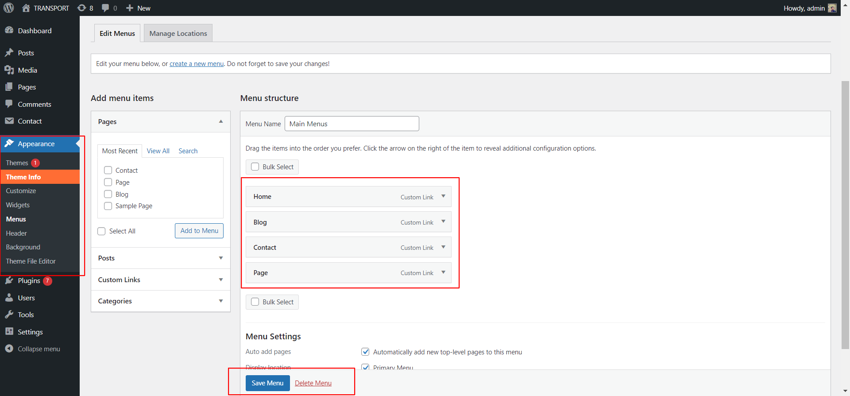Open the Users sidebar icon

coord(9,298)
